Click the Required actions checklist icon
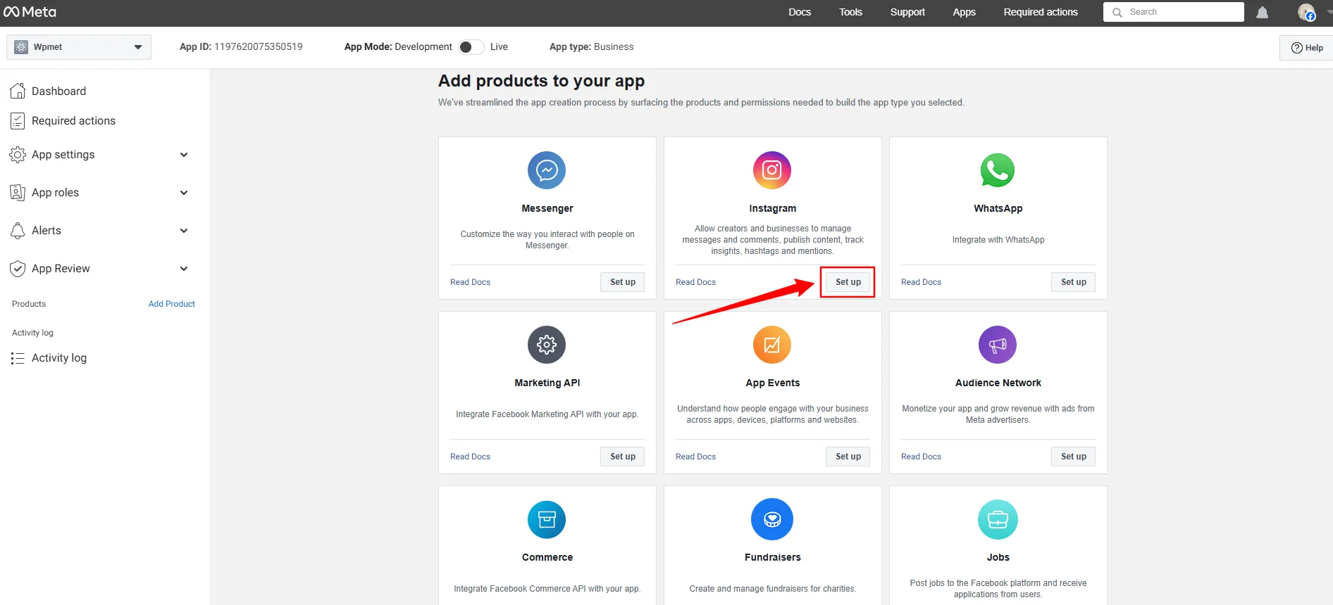 click(x=18, y=121)
